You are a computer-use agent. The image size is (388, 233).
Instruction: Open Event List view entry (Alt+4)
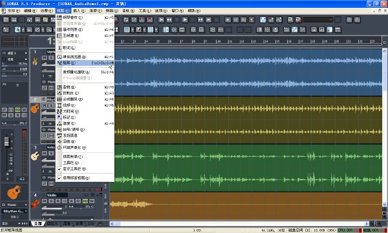[x=85, y=30]
